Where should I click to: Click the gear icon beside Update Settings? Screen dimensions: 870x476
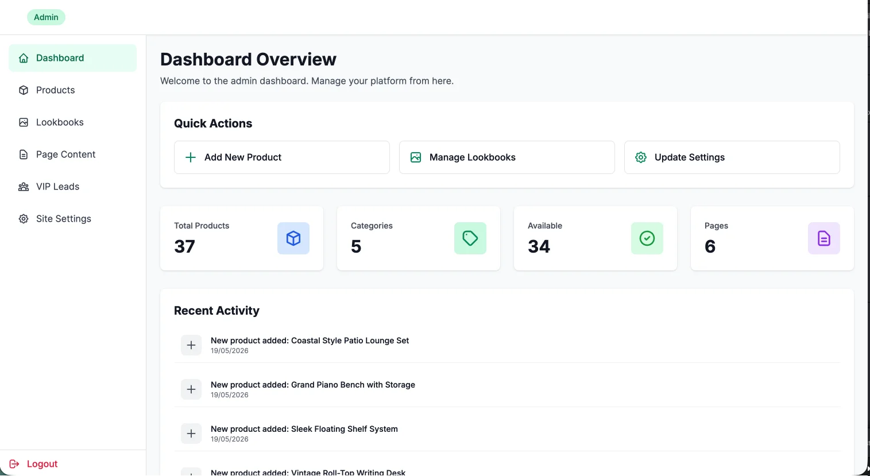tap(641, 157)
